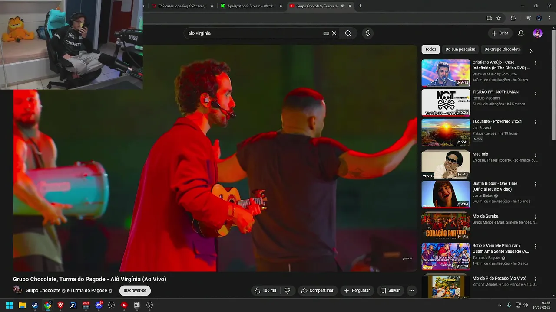Viewport: 556px width, 312px height.
Task: Click the video player to pause playback
Action: (215, 158)
